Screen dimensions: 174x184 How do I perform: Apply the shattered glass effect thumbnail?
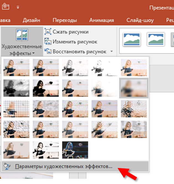[x=134, y=109]
